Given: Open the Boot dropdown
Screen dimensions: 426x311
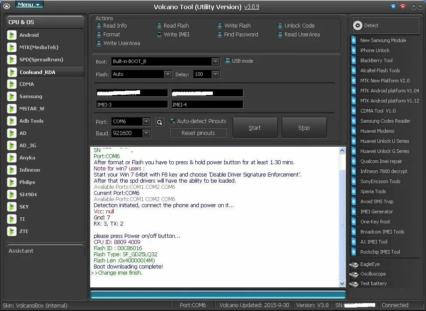Looking at the screenshot, I should [215, 61].
